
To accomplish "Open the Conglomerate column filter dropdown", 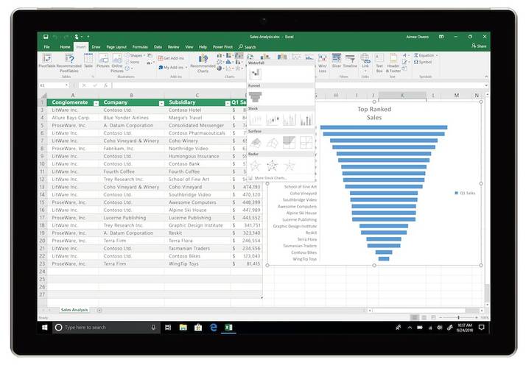I will [x=96, y=103].
